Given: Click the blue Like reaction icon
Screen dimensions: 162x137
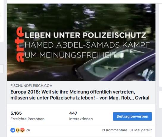Looking at the screenshot, I should pos(13,130).
